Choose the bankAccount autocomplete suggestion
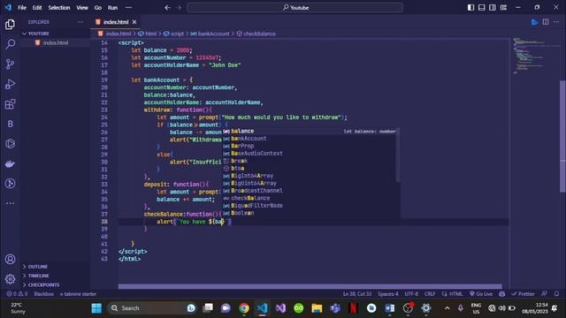 point(310,139)
